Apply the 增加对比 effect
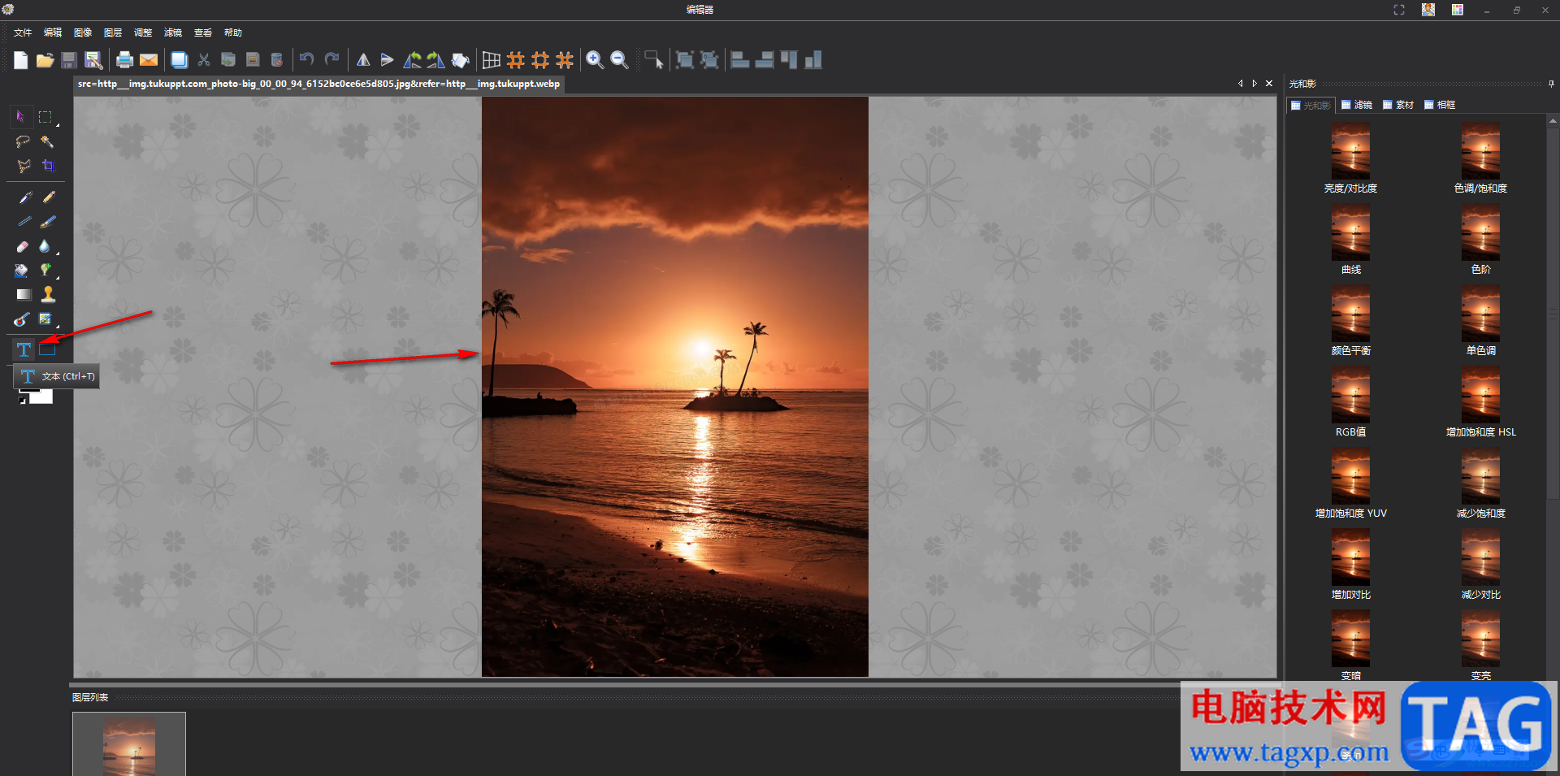 [1350, 565]
